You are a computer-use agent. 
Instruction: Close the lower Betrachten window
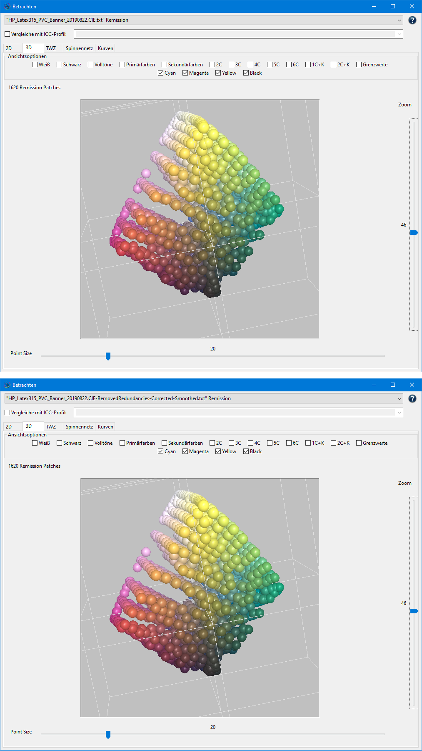[412, 385]
